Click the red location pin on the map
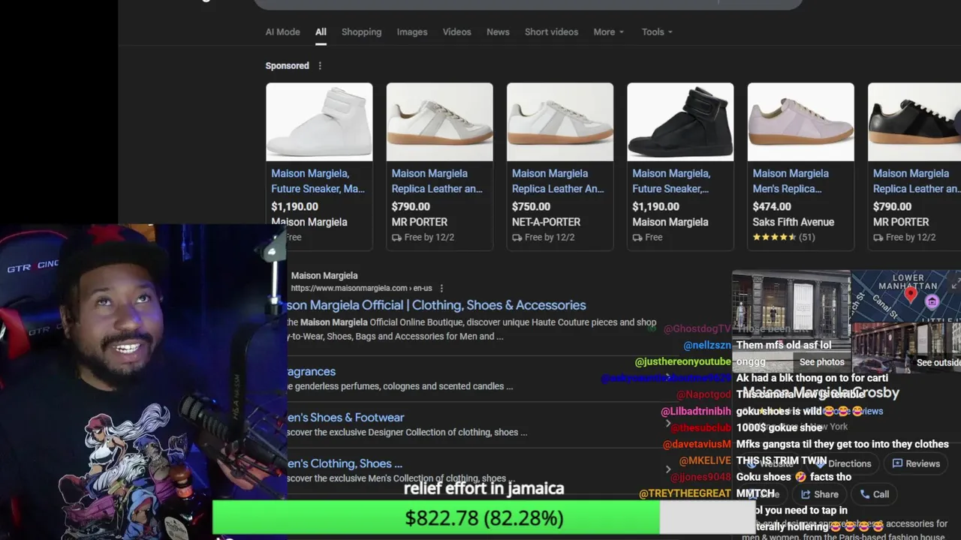Image resolution: width=961 pixels, height=540 pixels. pyautogui.click(x=911, y=295)
